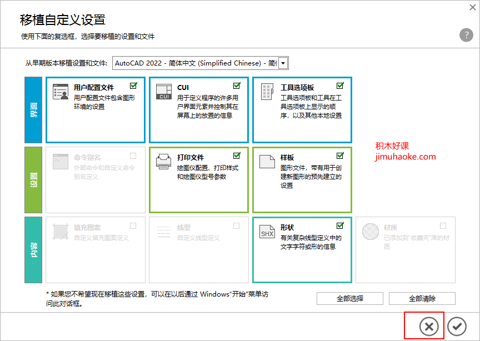Click the footnote about Windows“开始”菜单

(157, 299)
